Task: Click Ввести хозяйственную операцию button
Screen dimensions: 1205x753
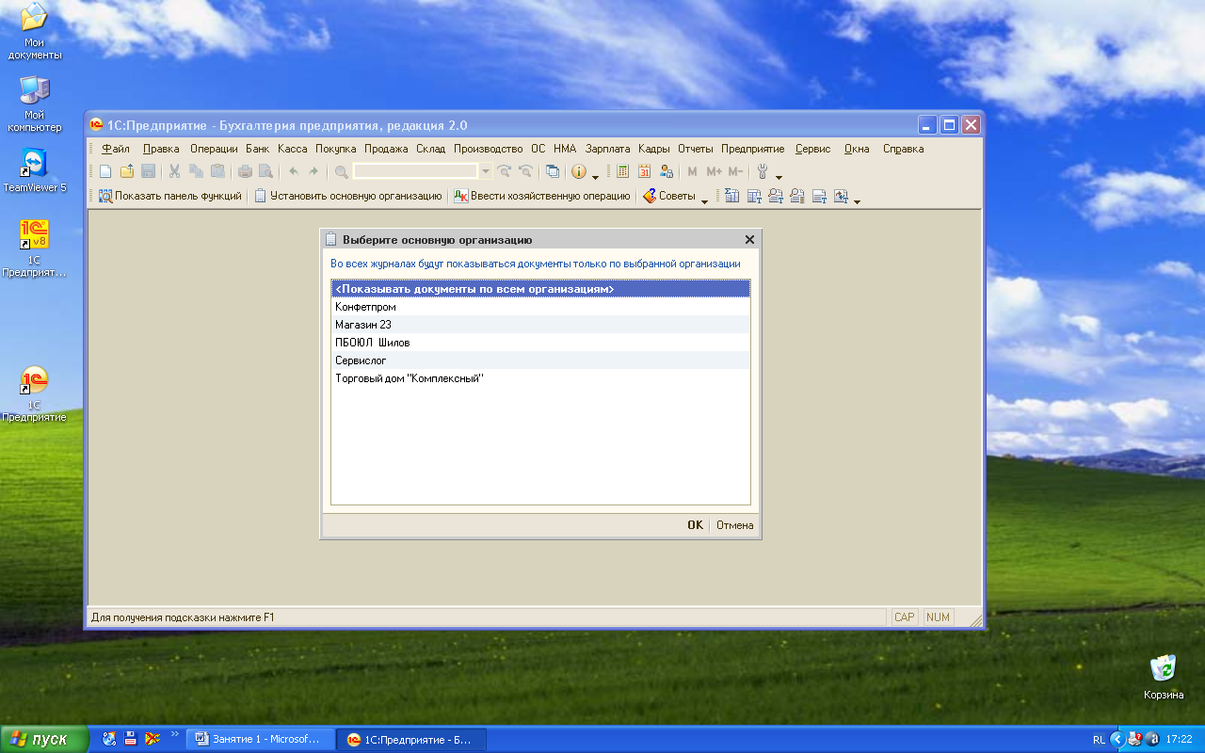Action: pos(542,196)
